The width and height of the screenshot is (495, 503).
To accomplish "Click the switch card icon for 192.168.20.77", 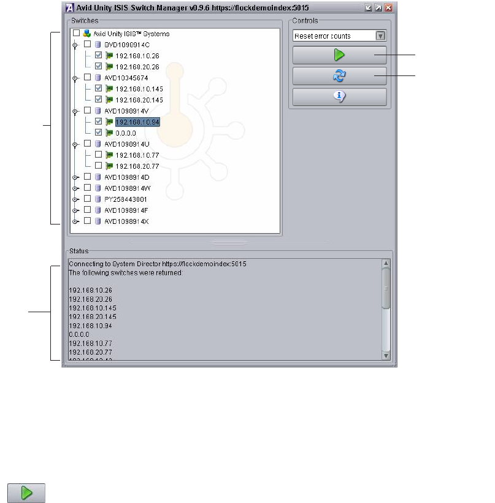I will tap(109, 166).
